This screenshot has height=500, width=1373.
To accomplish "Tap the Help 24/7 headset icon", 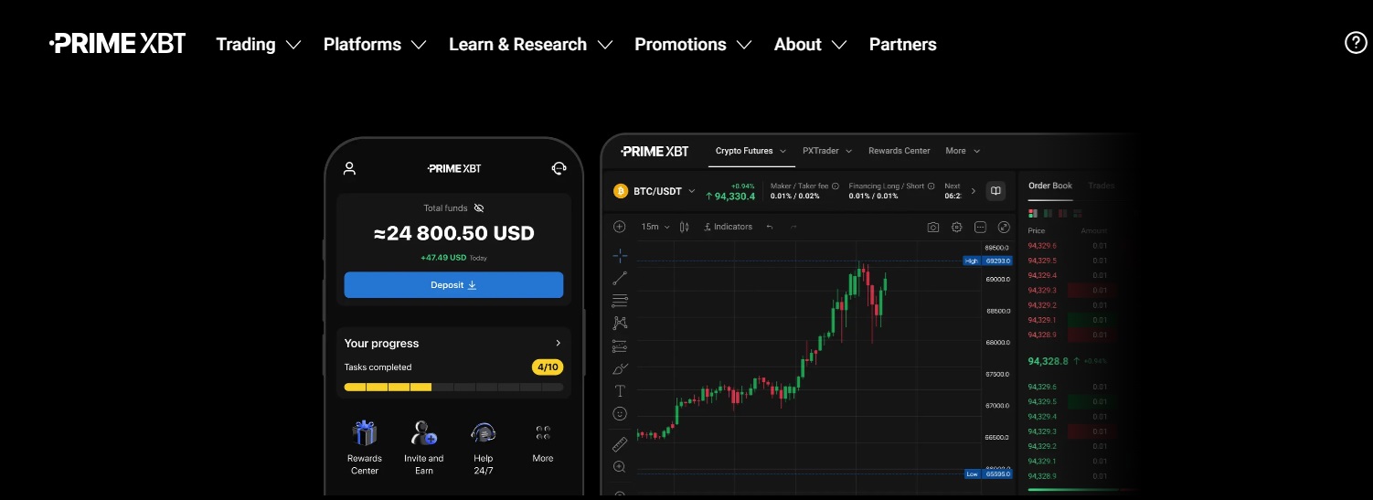I will coord(483,432).
